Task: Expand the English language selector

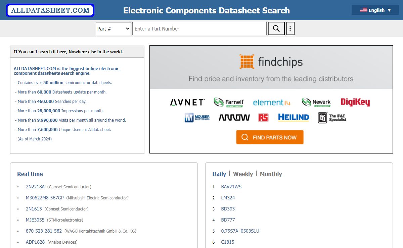Action: (375, 10)
